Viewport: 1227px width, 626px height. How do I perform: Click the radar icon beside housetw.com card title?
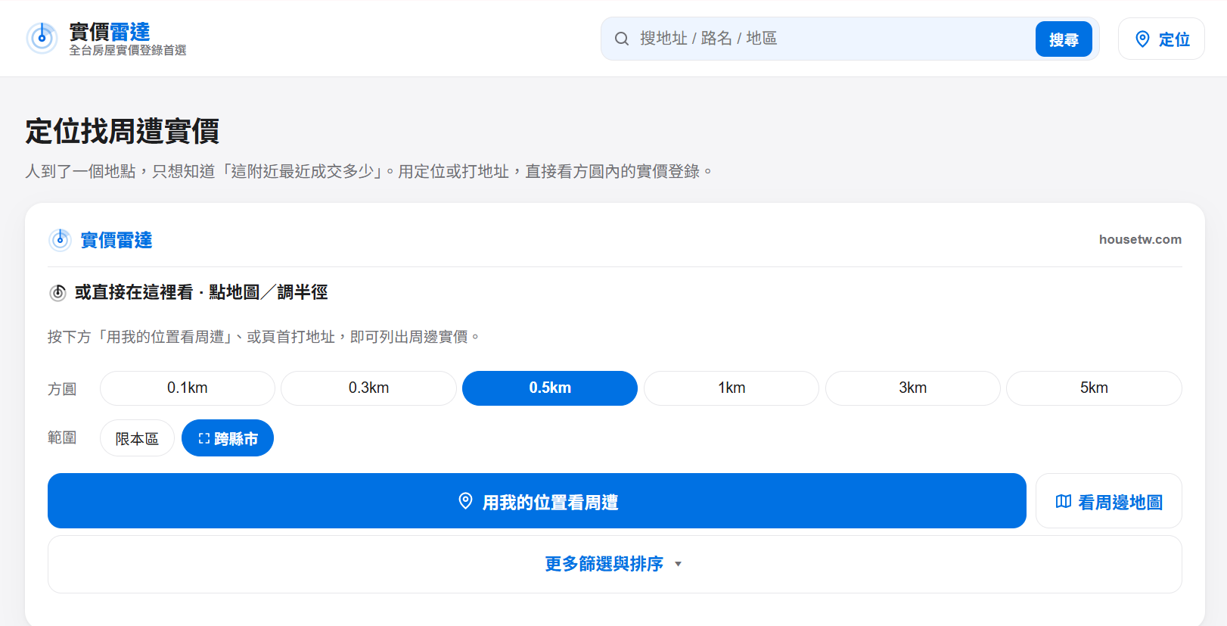[x=60, y=240]
